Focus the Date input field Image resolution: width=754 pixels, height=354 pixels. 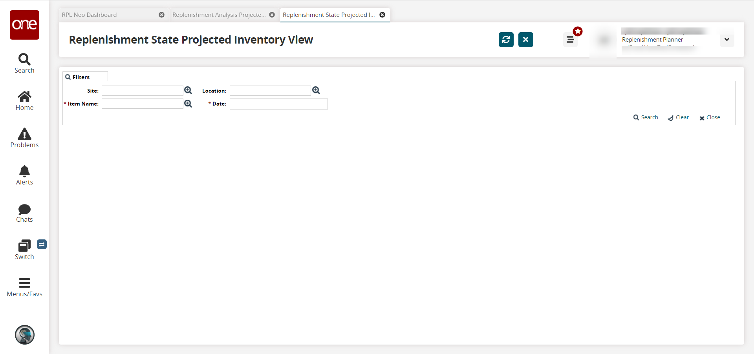[x=279, y=104]
